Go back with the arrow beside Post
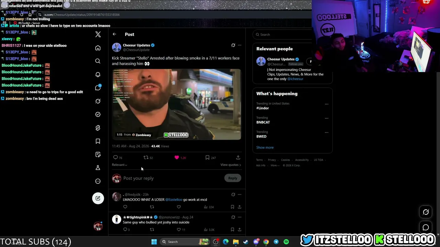440x247 pixels. coord(114,34)
